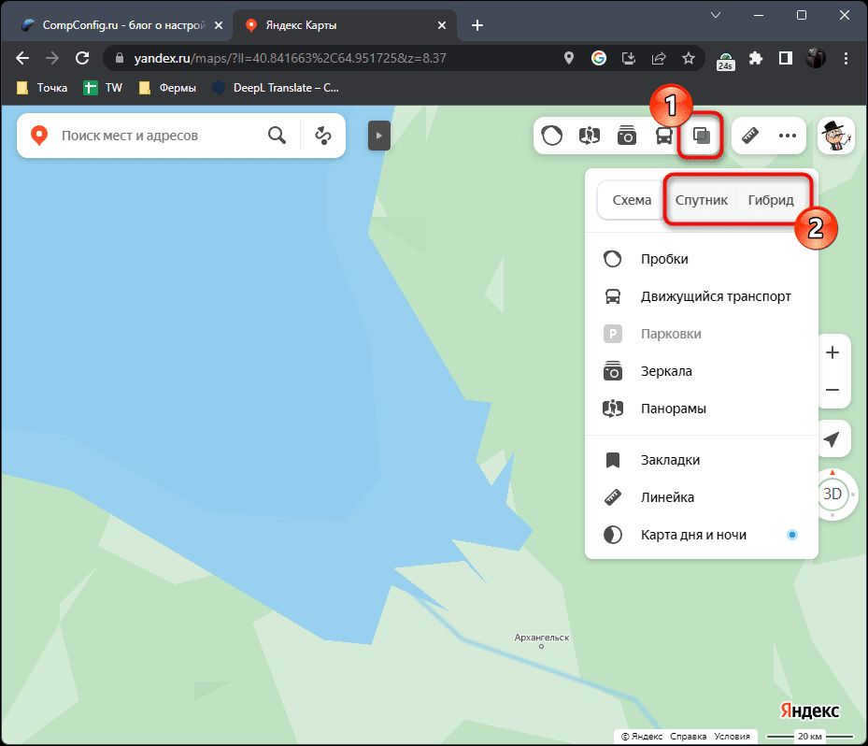
Task: Click the Парковки menu entry
Action: pos(702,334)
